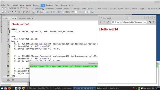Screen dimensions: 160x90
Task: Open the Tools menu
Action: pos(57,5)
